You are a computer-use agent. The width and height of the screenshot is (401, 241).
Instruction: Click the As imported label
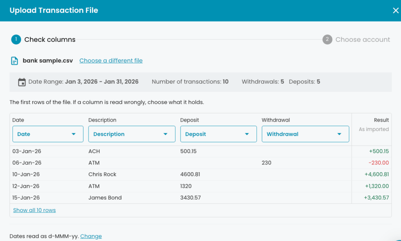[374, 129]
